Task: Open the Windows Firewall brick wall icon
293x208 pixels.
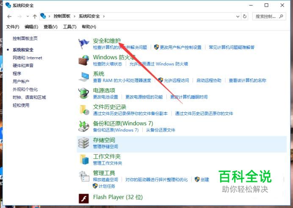Action: pyautogui.click(x=83, y=60)
